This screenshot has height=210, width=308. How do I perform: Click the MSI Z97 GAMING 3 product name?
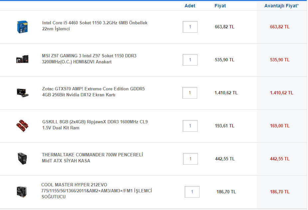(89, 59)
